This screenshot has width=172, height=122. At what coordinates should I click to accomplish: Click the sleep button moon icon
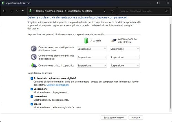tap(34, 57)
